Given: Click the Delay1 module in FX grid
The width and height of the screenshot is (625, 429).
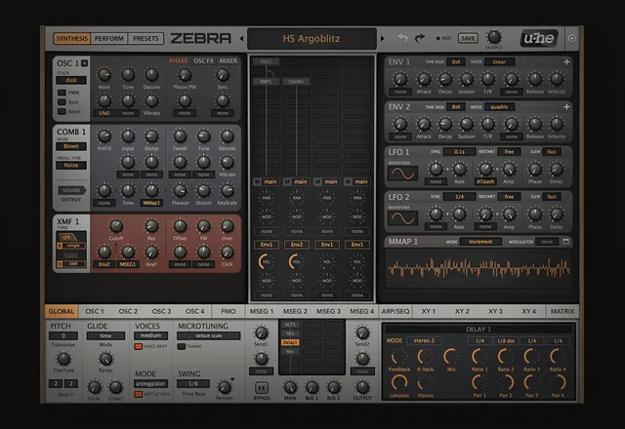Looking at the screenshot, I should click(290, 342).
